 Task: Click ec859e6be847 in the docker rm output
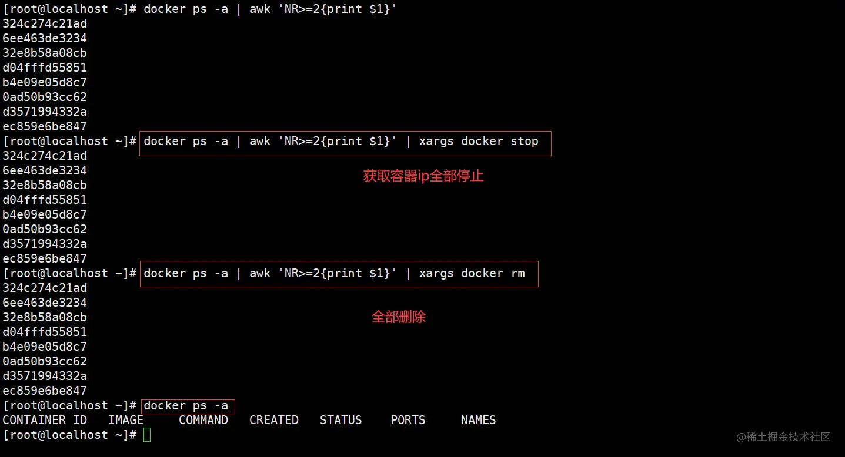click(x=45, y=391)
